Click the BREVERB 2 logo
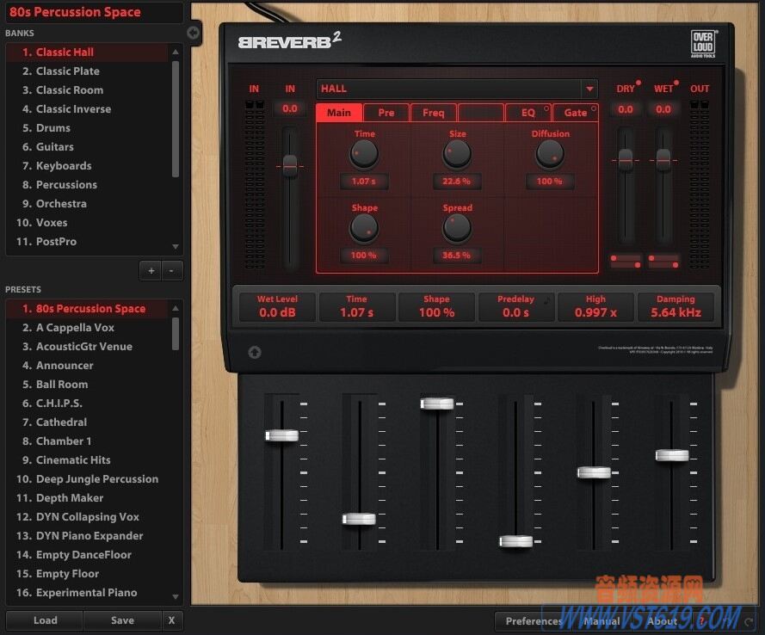The height and width of the screenshot is (635, 765). click(x=284, y=40)
